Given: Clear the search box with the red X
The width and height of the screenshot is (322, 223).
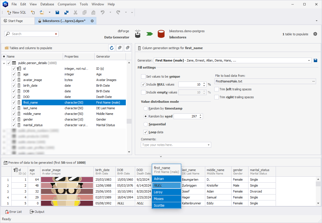Looking at the screenshot, I should (56, 34).
